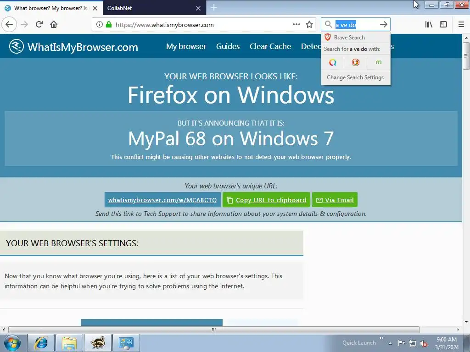The width and height of the screenshot is (470, 352).
Task: Click the MyPal raccoon taskbar icon
Action: tap(98, 343)
